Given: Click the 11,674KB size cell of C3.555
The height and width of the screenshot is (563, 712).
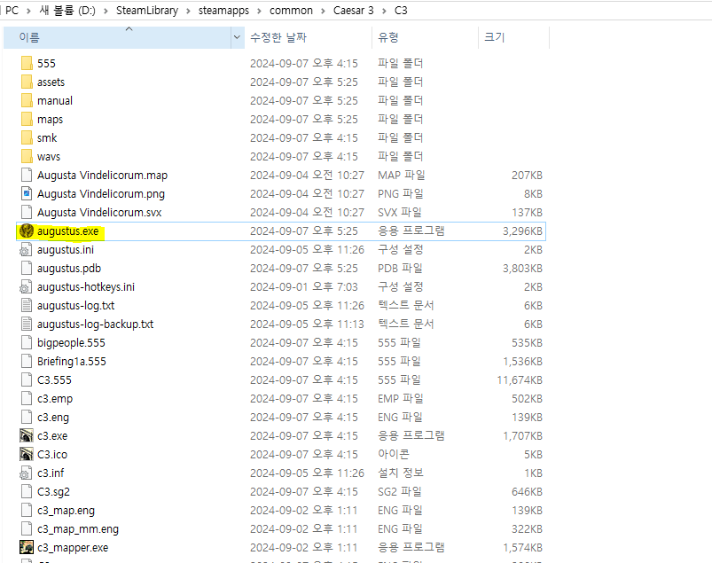Looking at the screenshot, I should [x=520, y=379].
